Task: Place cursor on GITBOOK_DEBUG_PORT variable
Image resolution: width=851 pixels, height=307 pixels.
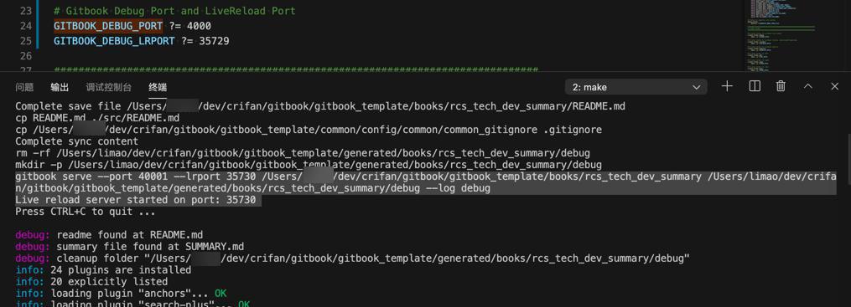Action: click(x=108, y=26)
